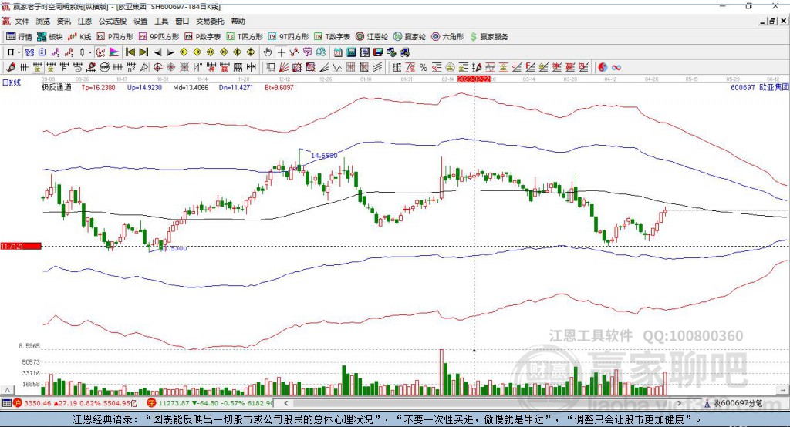Open the P数字表 tool
Viewport: 790px width, 427px height.
[203, 37]
